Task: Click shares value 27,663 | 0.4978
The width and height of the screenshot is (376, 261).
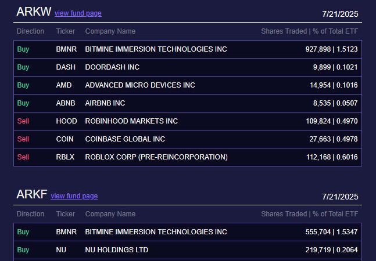Action: click(334, 139)
